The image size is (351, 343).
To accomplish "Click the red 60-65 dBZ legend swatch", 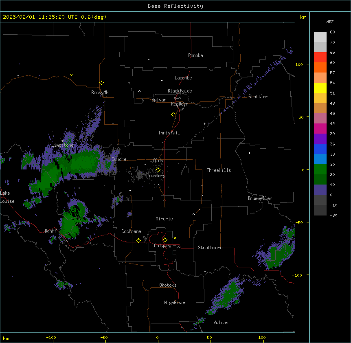I will pyautogui.click(x=320, y=57).
